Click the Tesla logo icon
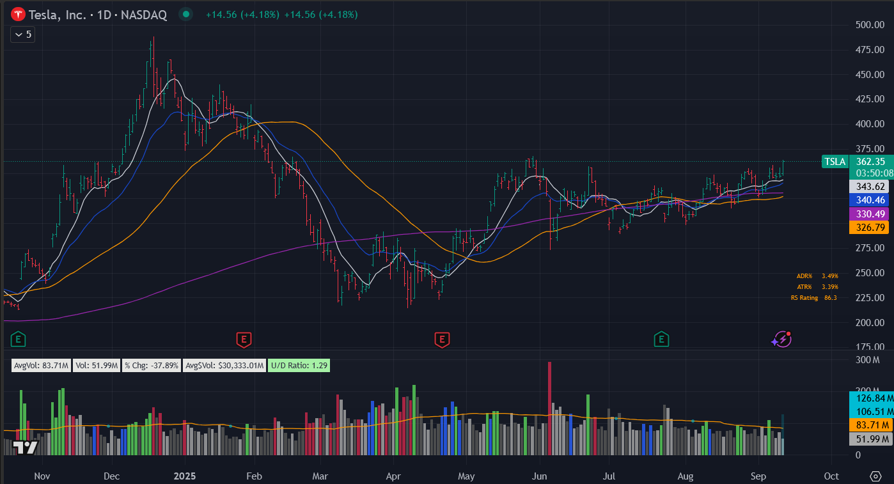The width and height of the screenshot is (894, 484). point(18,15)
